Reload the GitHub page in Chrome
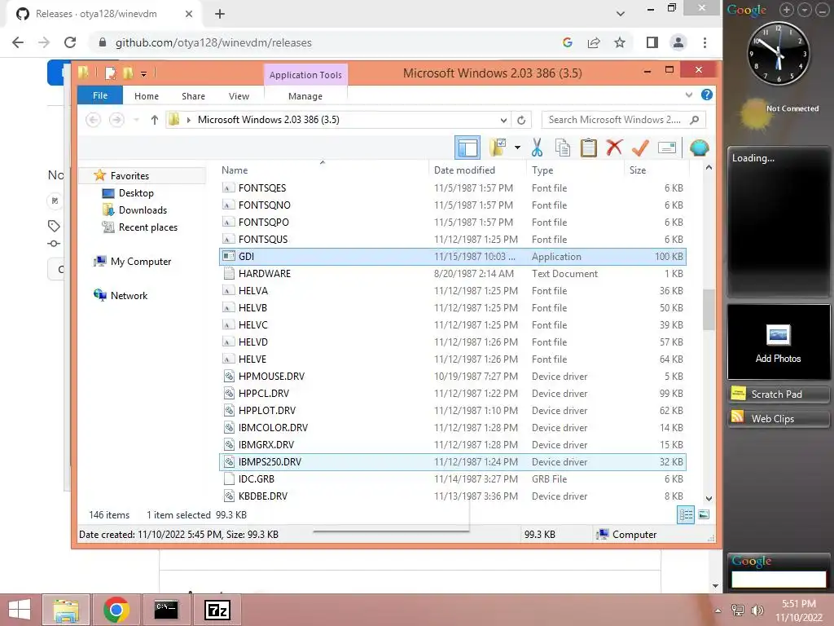The width and height of the screenshot is (834, 626). tap(70, 42)
